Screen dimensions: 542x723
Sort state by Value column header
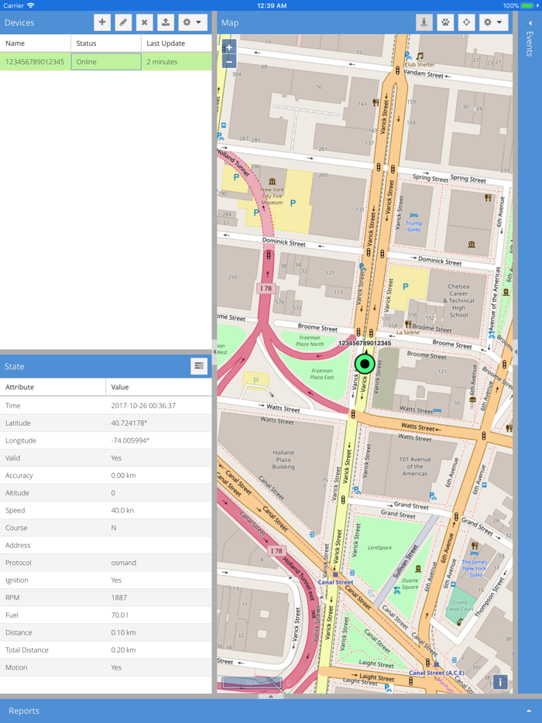pos(159,387)
